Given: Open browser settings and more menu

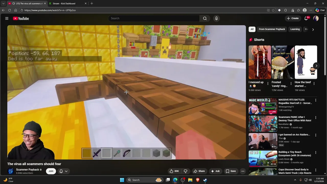Looking at the screenshot, I should pos(311,10).
